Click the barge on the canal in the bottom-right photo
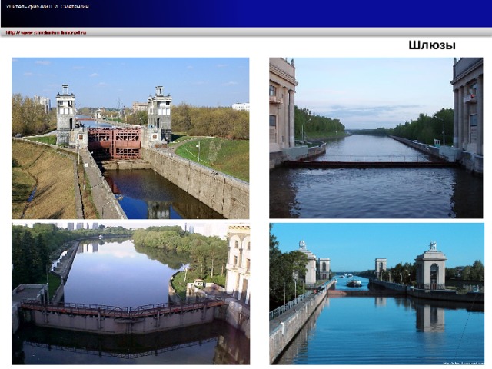This screenshot has width=492, height=369. (354, 284)
